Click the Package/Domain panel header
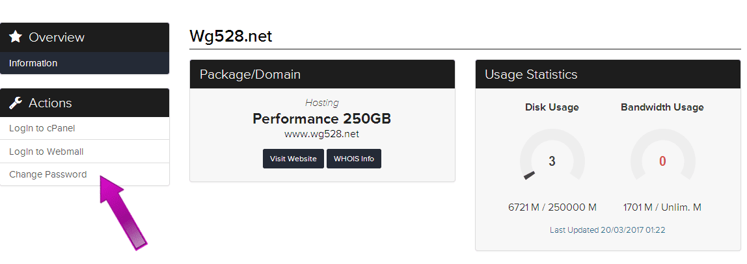Screen dimensions: 747x264 coord(322,74)
